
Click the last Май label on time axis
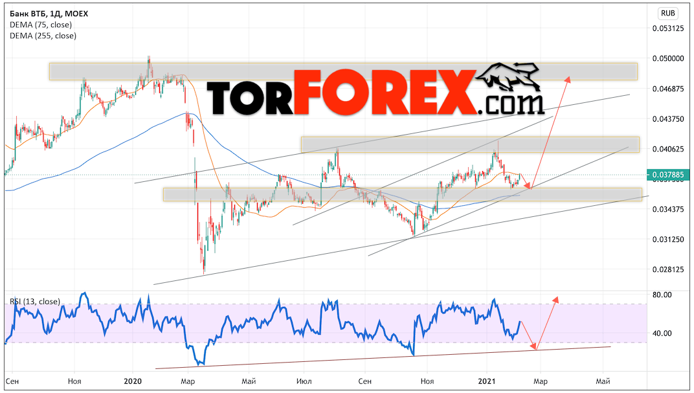point(603,381)
